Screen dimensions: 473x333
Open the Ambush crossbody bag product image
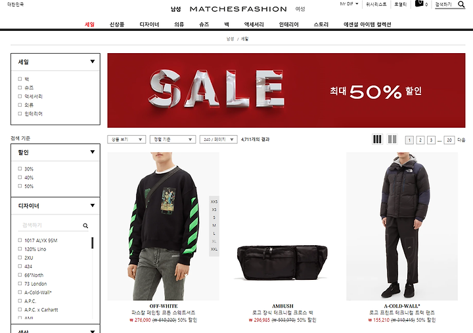[282, 226]
